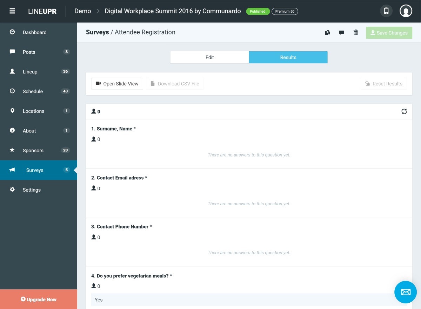
Task: Delete the survey with the trash icon
Action: coord(355,33)
